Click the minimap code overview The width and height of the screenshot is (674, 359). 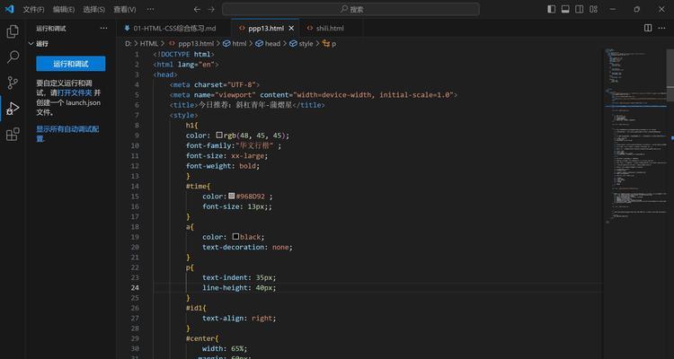[x=636, y=137]
